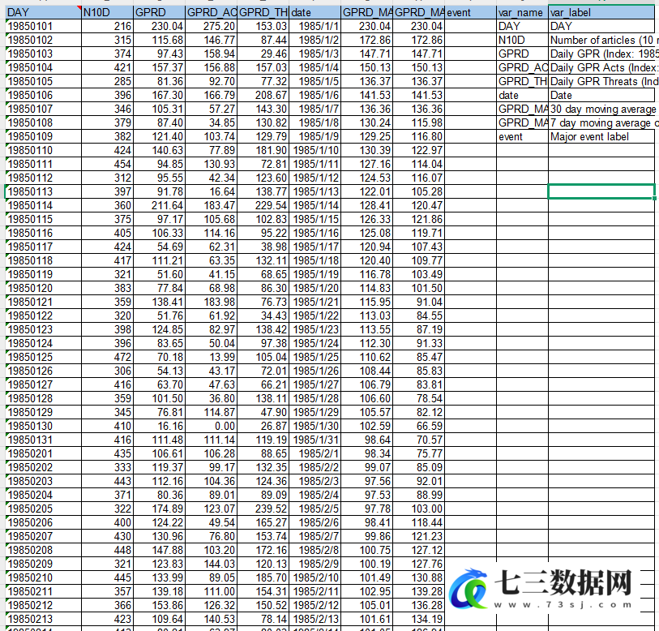Image resolution: width=659 pixels, height=631 pixels.
Task: Select the var_label header cell
Action: 601,13
